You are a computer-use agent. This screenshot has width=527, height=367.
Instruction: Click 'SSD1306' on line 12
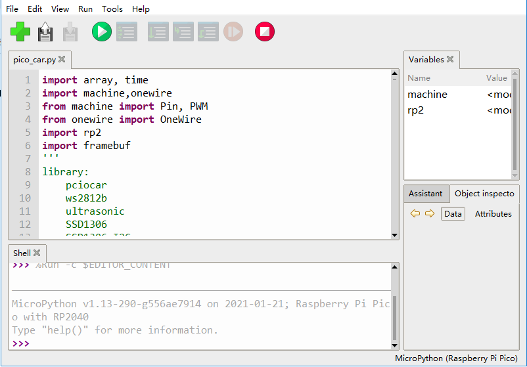coord(86,224)
